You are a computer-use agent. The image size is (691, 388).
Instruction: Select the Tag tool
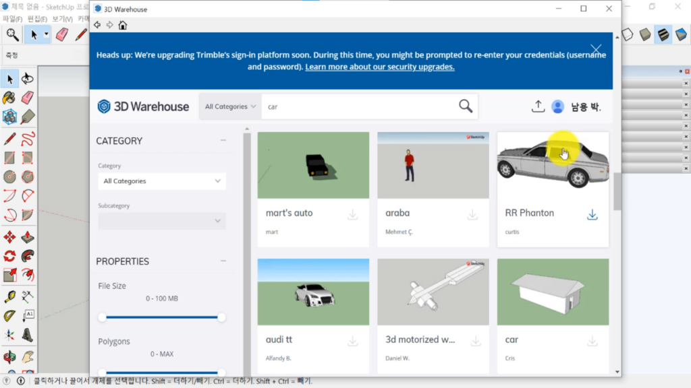pyautogui.click(x=27, y=117)
